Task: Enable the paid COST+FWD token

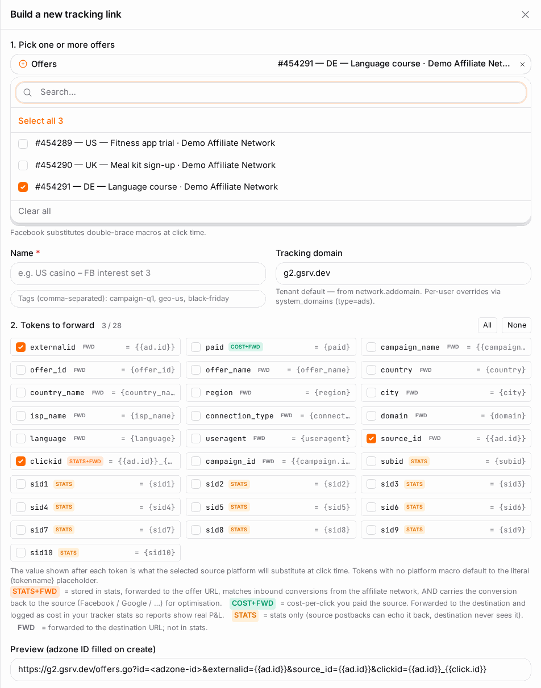Action: [196, 347]
